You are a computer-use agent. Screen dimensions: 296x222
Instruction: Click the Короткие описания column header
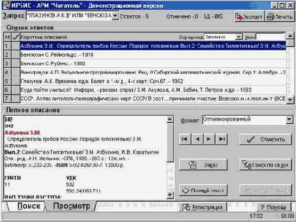[43, 37]
